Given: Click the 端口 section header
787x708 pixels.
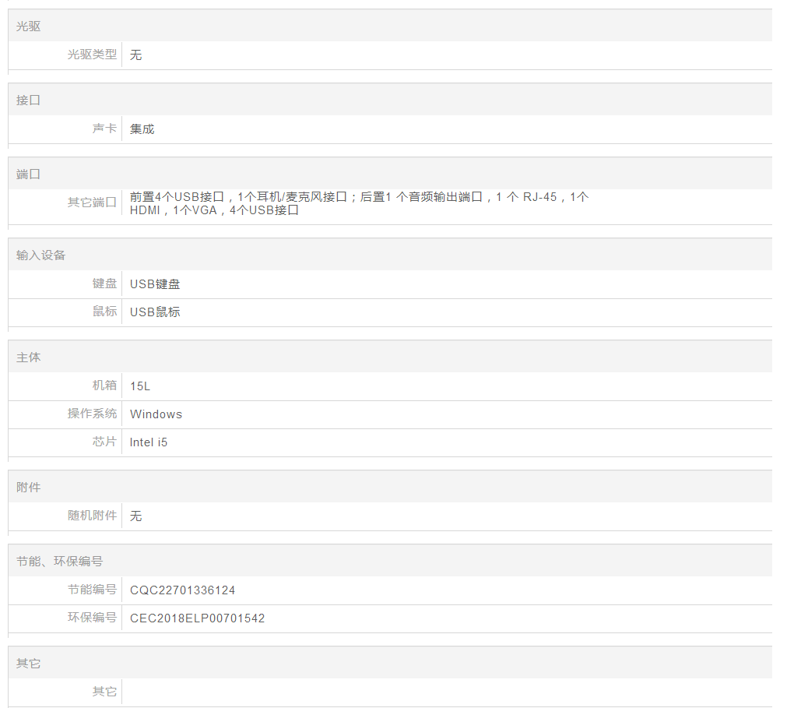Looking at the screenshot, I should point(29,174).
